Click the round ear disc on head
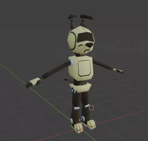This screenshot has height=141, width=148. [x=72, y=41]
